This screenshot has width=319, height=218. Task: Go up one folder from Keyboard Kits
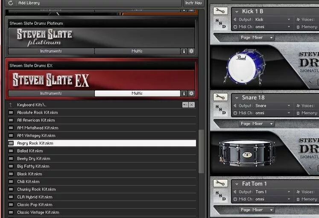11,105
